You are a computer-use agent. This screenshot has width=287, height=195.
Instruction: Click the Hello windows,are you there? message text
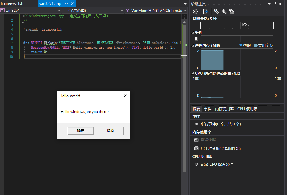point(85,112)
